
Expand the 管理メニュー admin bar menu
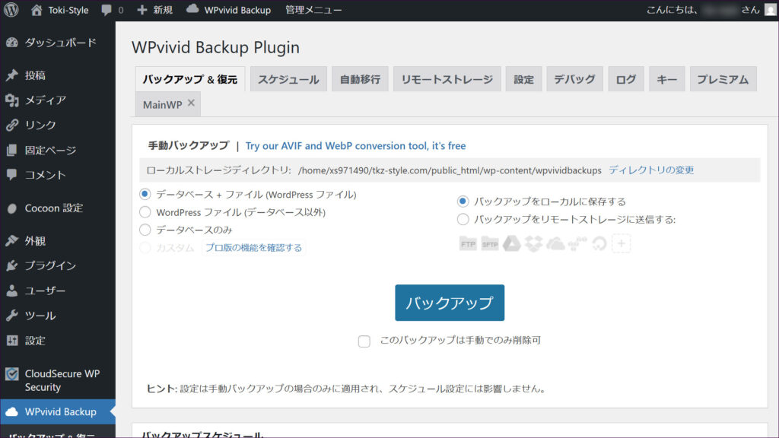tap(313, 11)
